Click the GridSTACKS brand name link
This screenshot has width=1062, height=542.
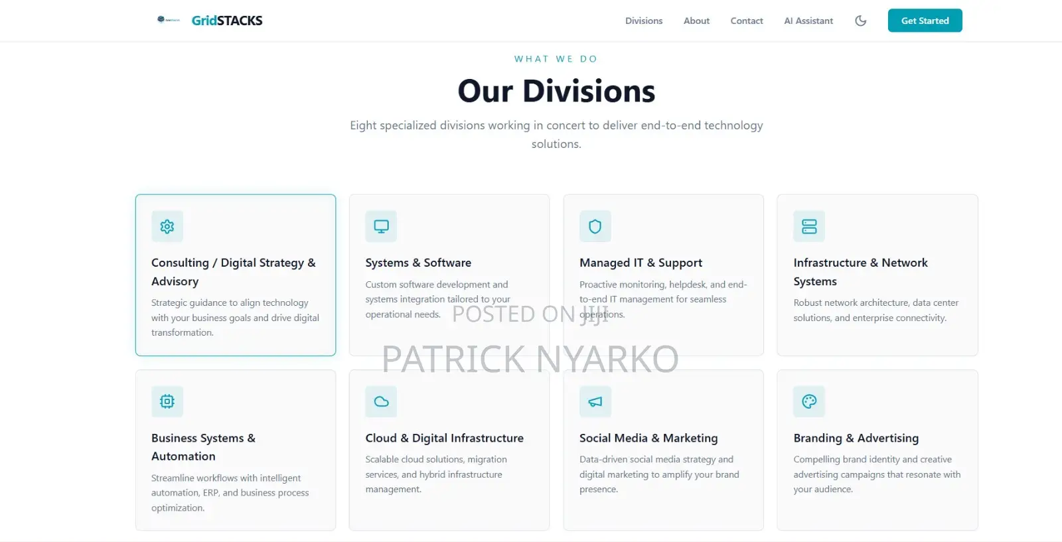(227, 21)
